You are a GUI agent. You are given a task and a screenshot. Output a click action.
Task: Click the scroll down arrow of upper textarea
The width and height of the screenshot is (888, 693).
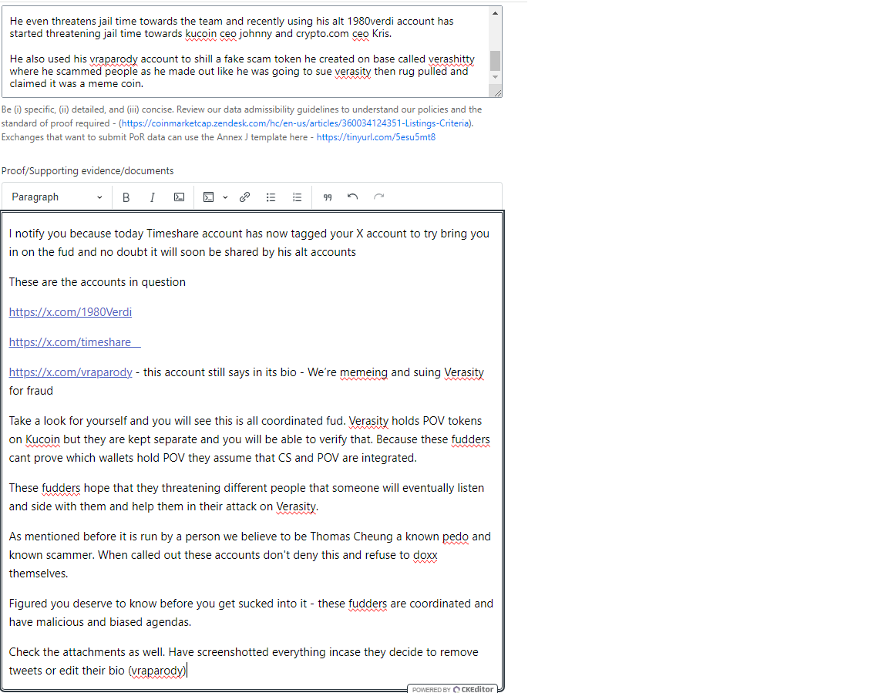pyautogui.click(x=496, y=77)
